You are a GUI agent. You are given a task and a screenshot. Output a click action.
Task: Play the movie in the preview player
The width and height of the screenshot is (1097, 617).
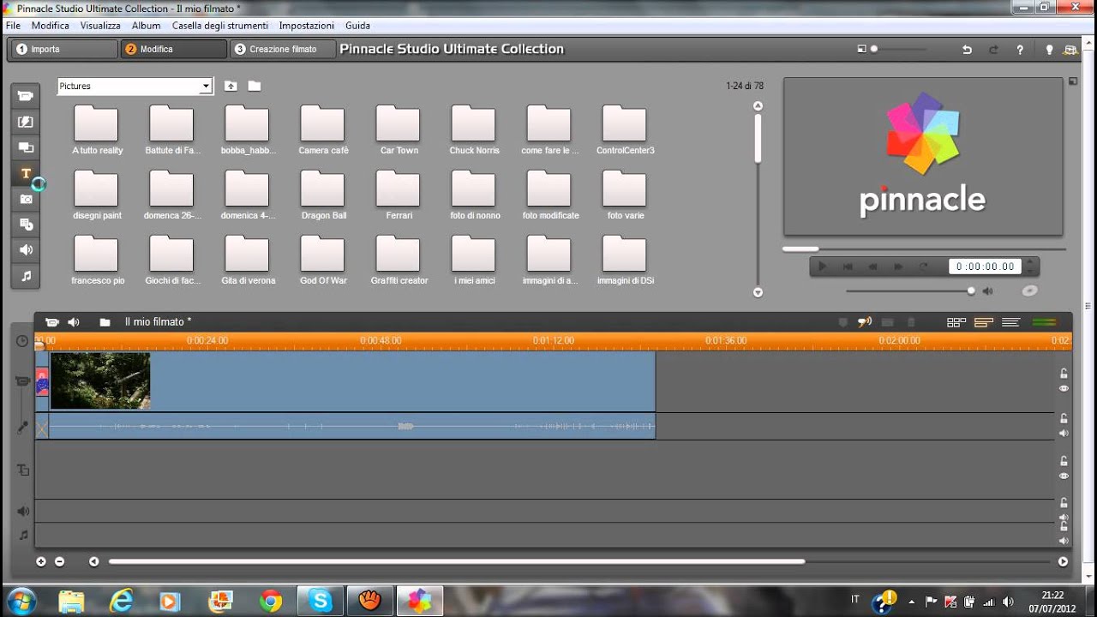822,267
